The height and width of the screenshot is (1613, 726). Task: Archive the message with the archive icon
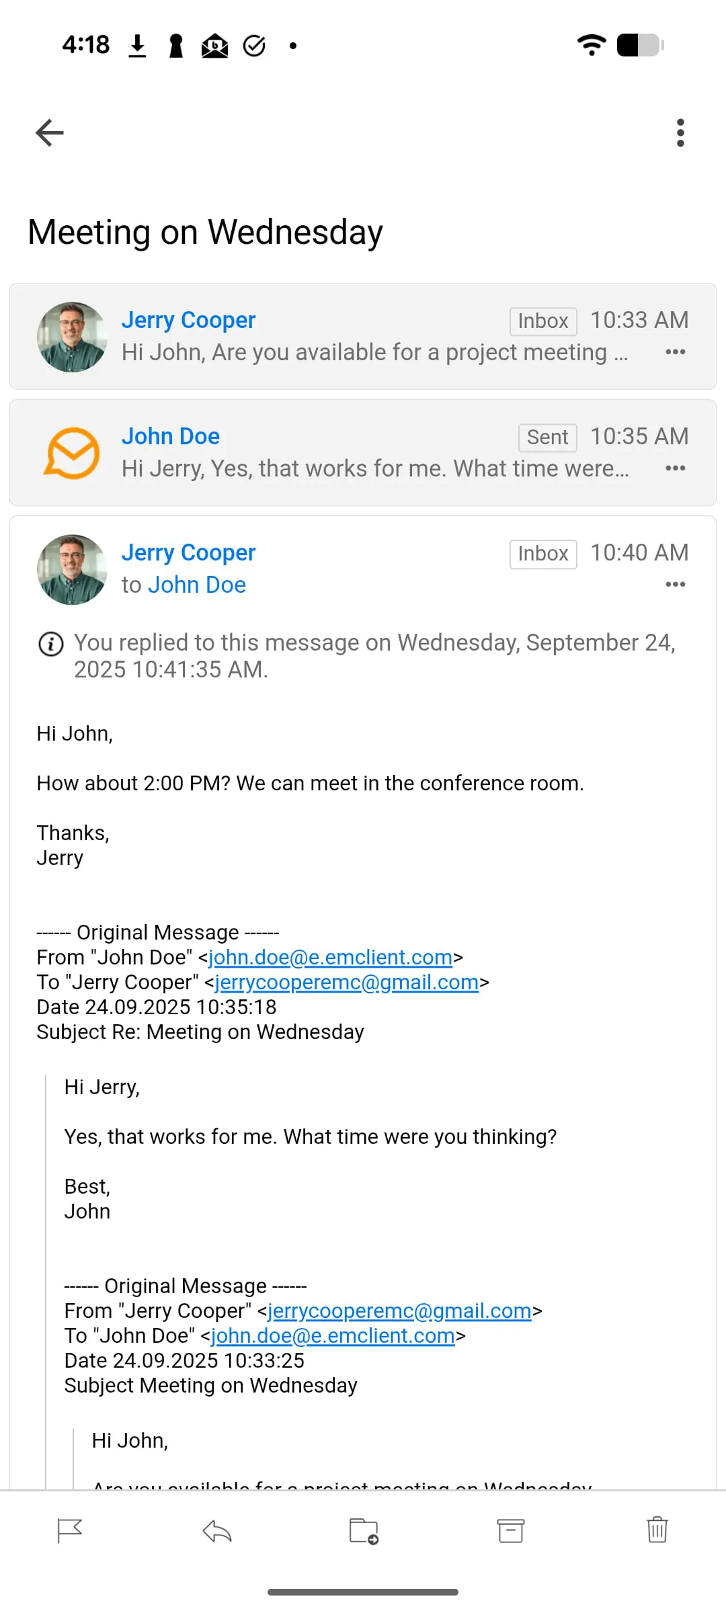pyautogui.click(x=511, y=1531)
